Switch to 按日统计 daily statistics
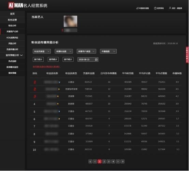189x171 pixels. pyautogui.click(x=38, y=59)
